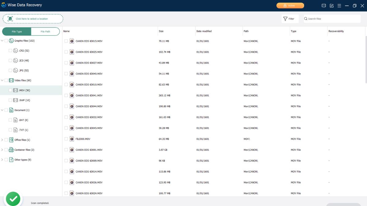Click the .JPG file type icon
This screenshot has width=367, height=206.
[16, 70]
